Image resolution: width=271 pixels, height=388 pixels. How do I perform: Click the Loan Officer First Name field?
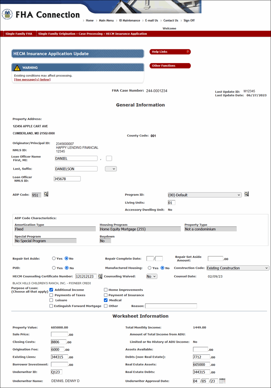pyautogui.click(x=76, y=158)
